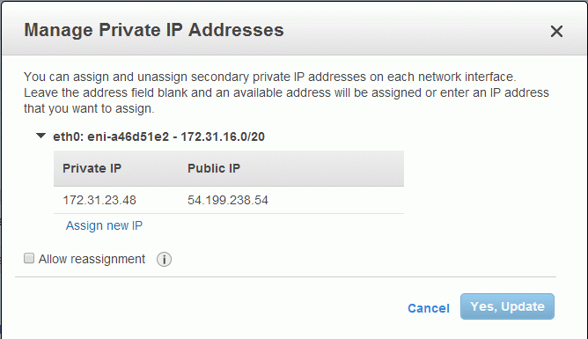Cancel the private IP changes

[x=429, y=308]
